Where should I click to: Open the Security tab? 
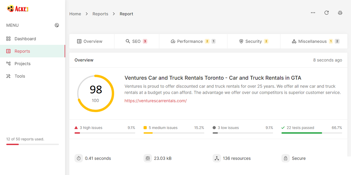[253, 41]
